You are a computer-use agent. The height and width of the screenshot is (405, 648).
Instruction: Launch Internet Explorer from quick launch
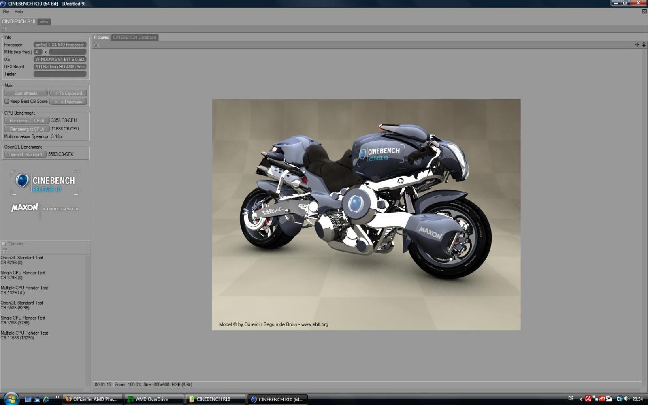tap(46, 399)
